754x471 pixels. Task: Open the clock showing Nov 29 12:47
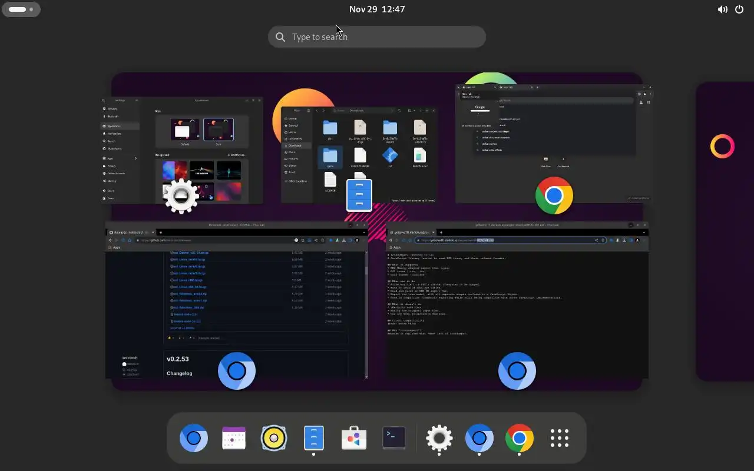[377, 9]
